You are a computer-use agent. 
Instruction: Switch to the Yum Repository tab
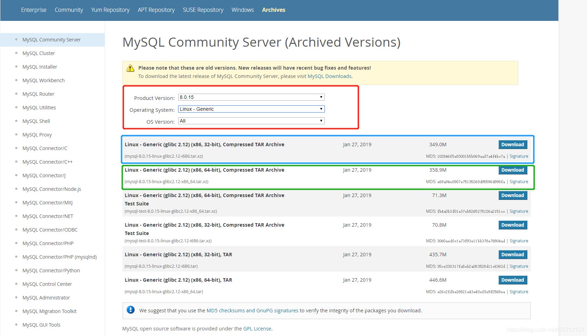[x=110, y=10]
